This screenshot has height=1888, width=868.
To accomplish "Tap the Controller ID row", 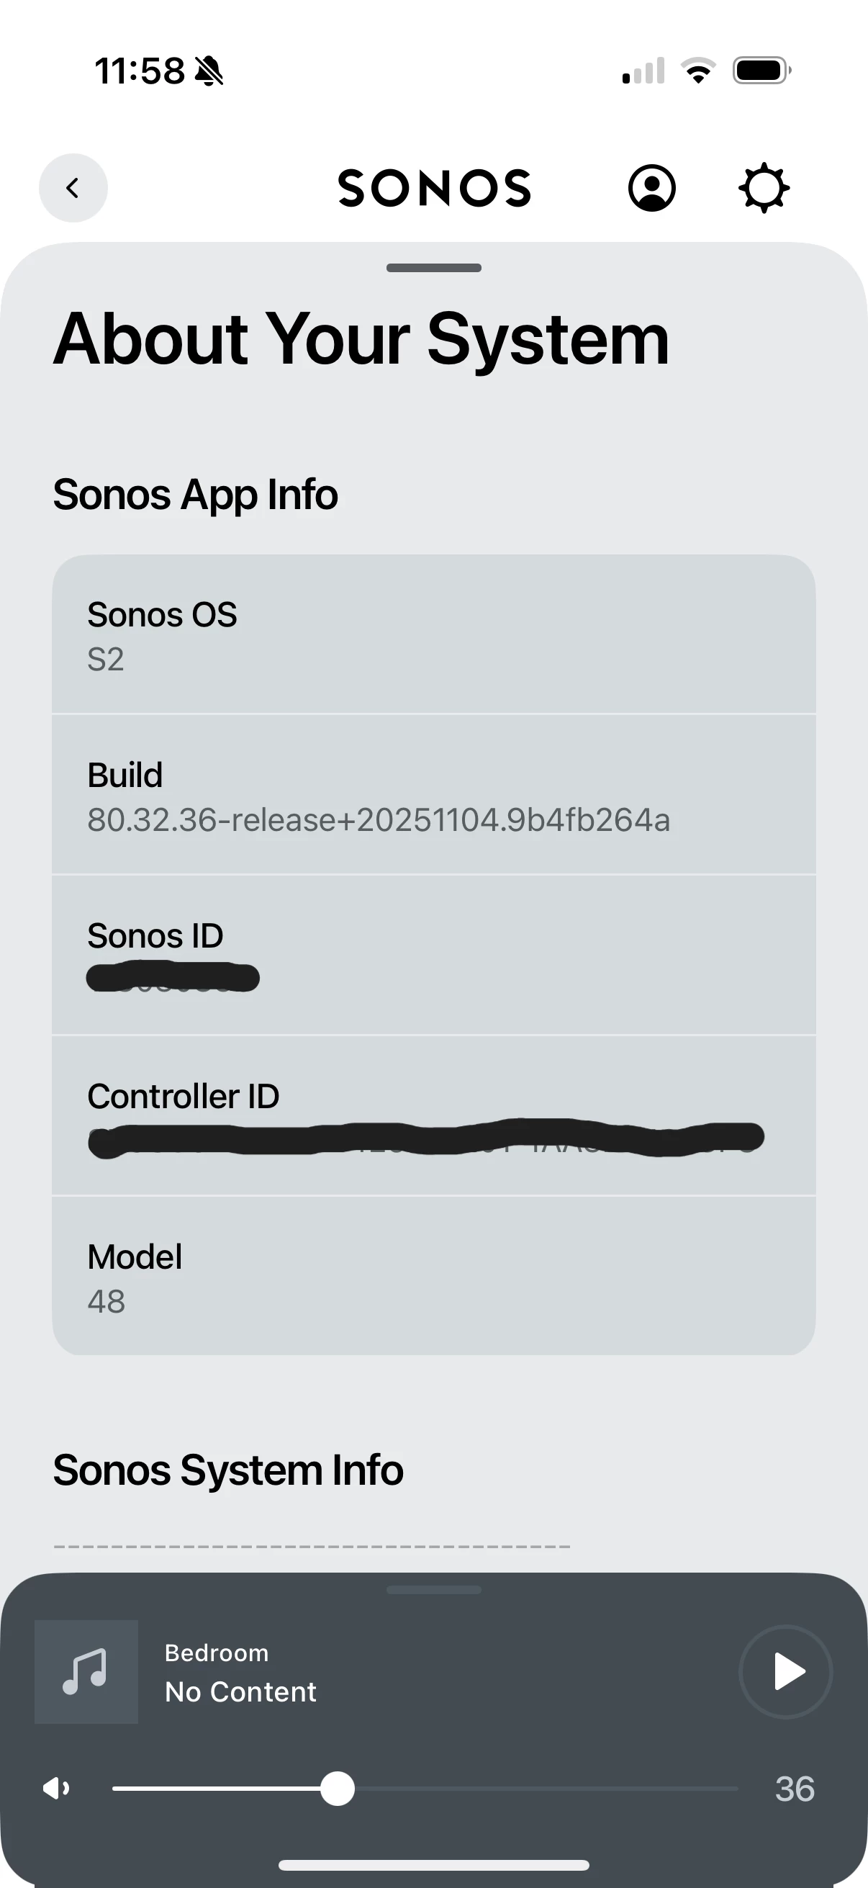I will click(x=433, y=1115).
